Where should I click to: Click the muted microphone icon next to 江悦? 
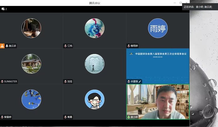pyautogui.click(x=65, y=46)
